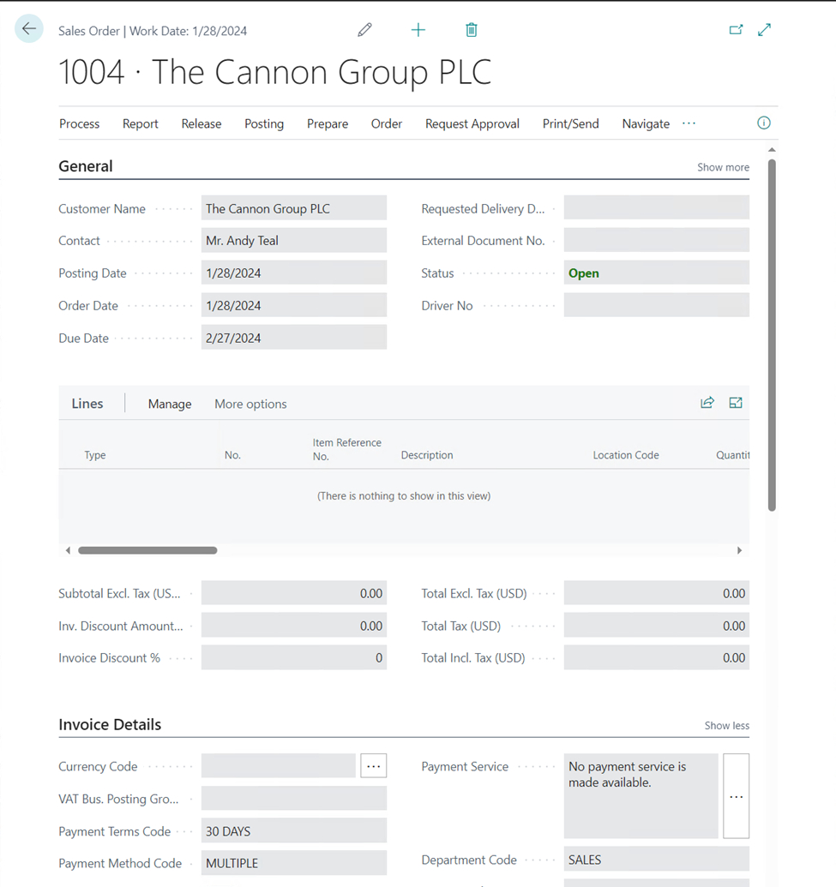This screenshot has width=836, height=887.
Task: Open the Posting menu
Action: (264, 124)
